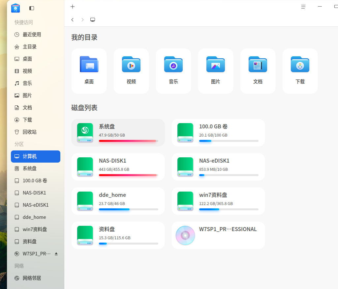Open 回收站 in the sidebar
The width and height of the screenshot is (338, 289).
click(x=36, y=132)
